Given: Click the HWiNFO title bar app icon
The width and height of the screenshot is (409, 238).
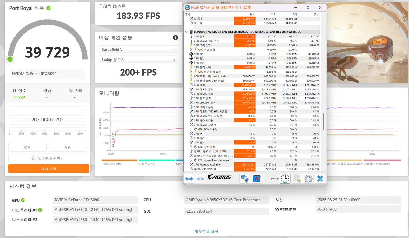Looking at the screenshot, I should coord(188,8).
